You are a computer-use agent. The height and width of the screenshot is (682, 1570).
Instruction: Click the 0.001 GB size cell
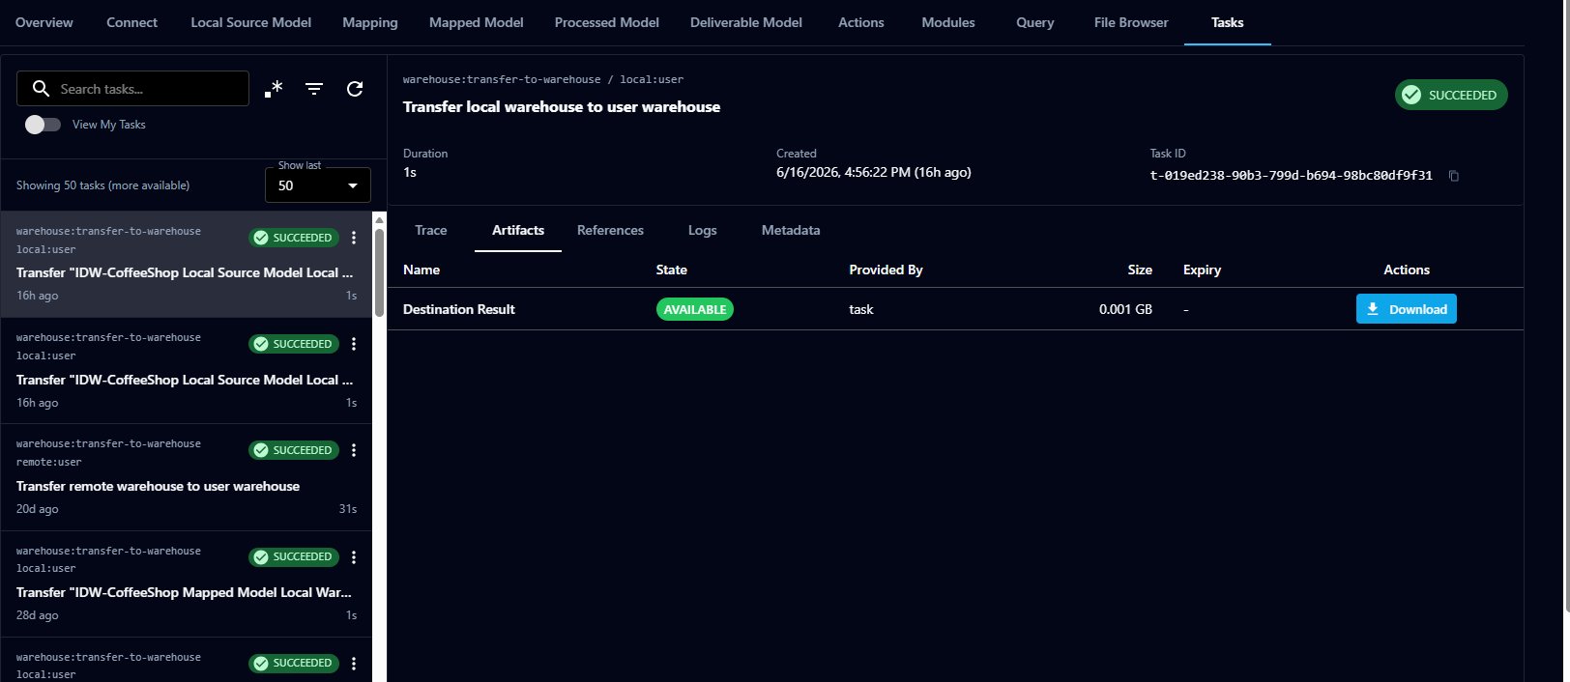(x=1125, y=309)
